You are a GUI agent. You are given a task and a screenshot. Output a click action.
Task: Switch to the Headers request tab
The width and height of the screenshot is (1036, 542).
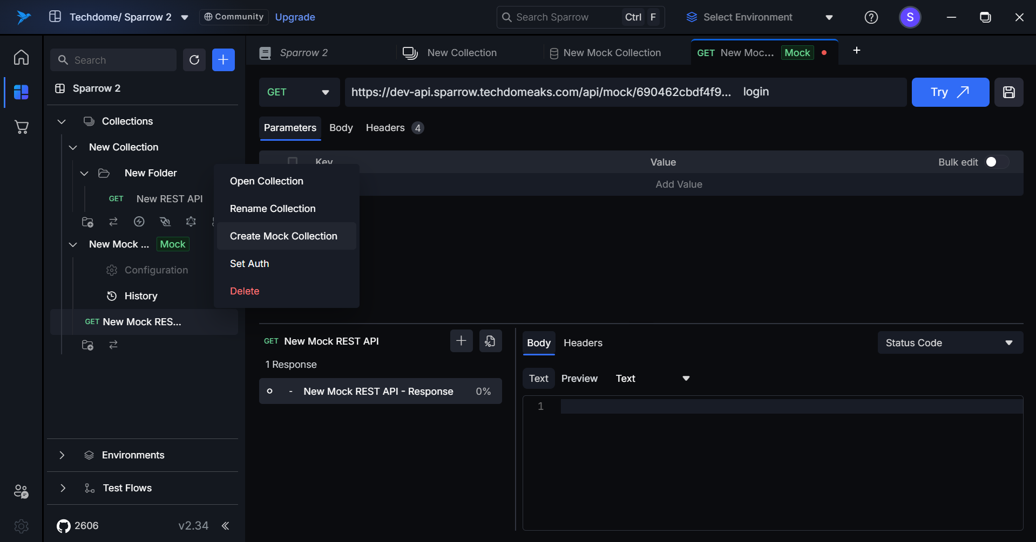(x=385, y=128)
